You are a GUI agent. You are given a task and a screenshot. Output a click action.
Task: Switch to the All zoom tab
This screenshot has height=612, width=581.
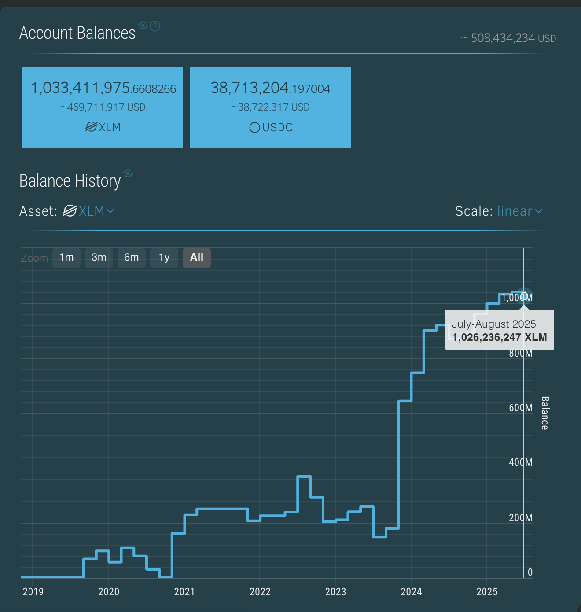196,258
